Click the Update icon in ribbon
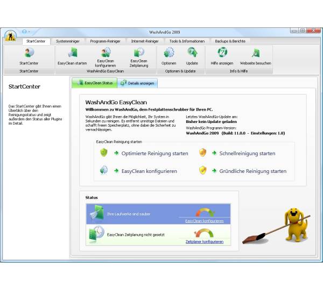This screenshot has width=323, height=290. [x=192, y=53]
